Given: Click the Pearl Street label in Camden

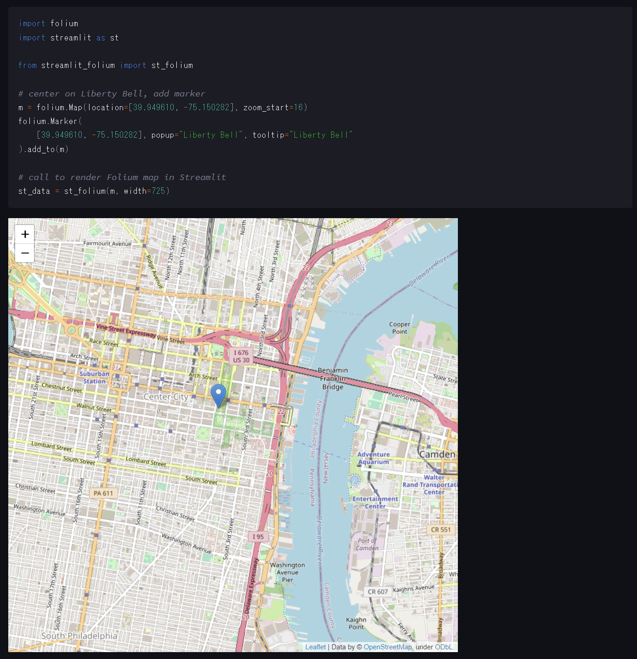Looking at the screenshot, I should pos(403,396).
